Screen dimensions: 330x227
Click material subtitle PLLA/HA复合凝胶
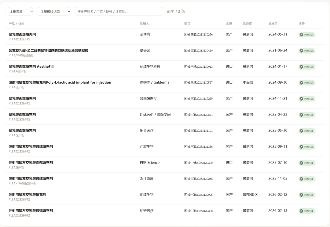(x=21, y=55)
